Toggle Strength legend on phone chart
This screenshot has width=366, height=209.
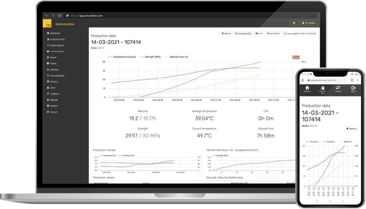pos(329,142)
